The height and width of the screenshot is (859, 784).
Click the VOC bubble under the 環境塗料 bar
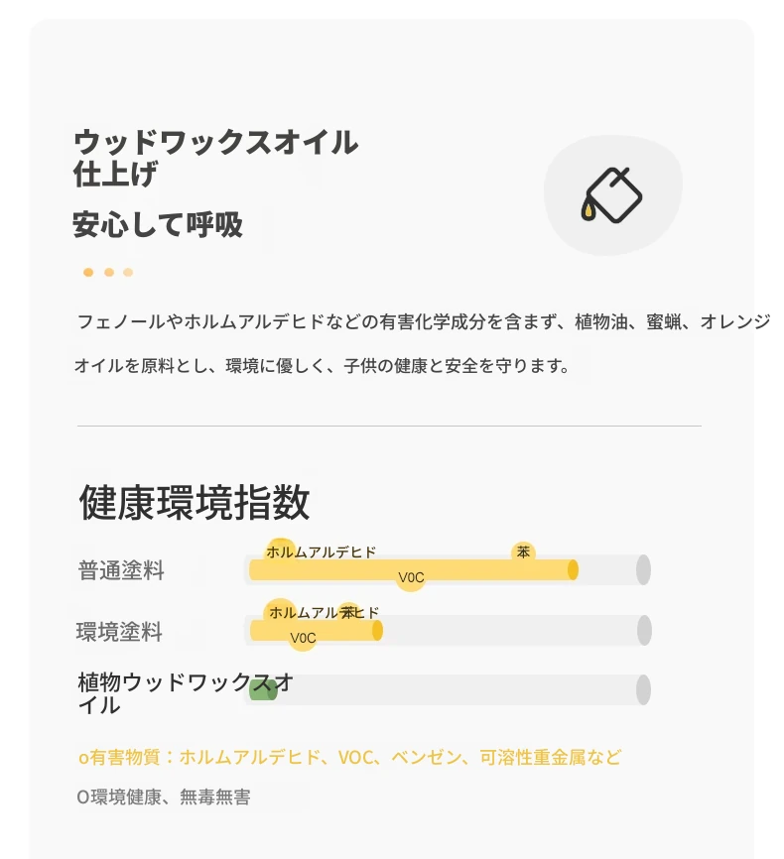(303, 638)
